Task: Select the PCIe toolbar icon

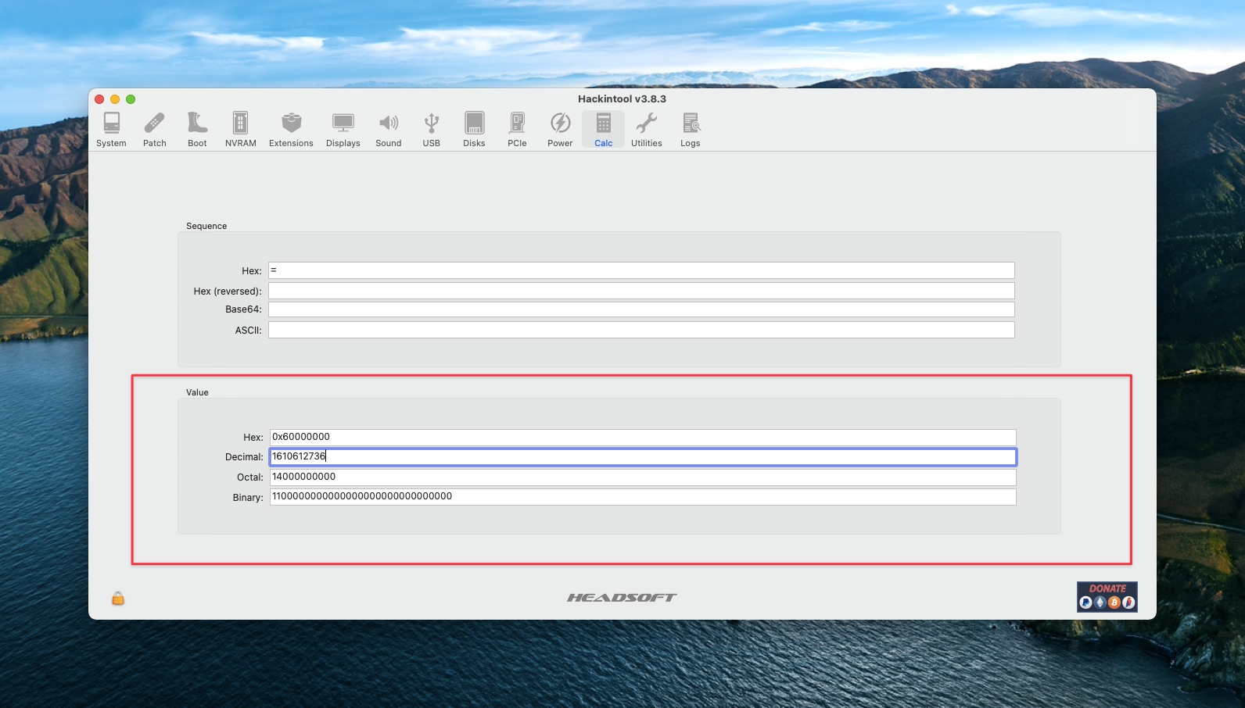Action: [x=517, y=129]
